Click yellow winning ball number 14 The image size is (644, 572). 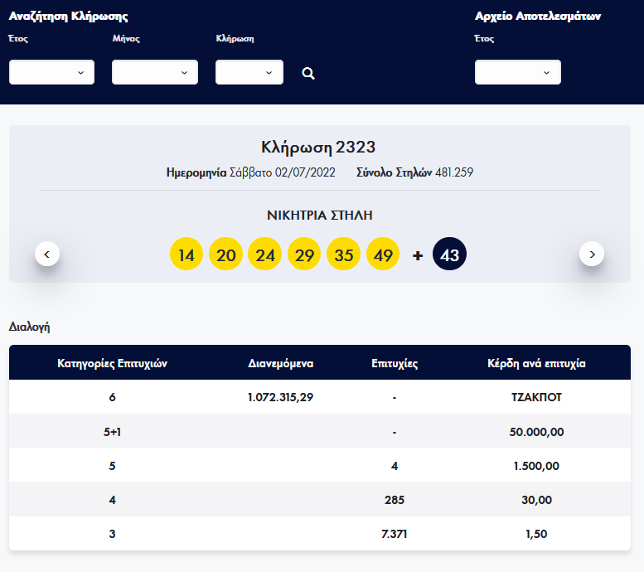(x=186, y=254)
